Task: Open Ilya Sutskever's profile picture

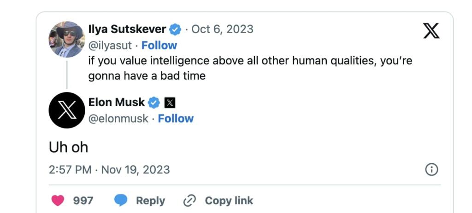Action: tap(67, 39)
